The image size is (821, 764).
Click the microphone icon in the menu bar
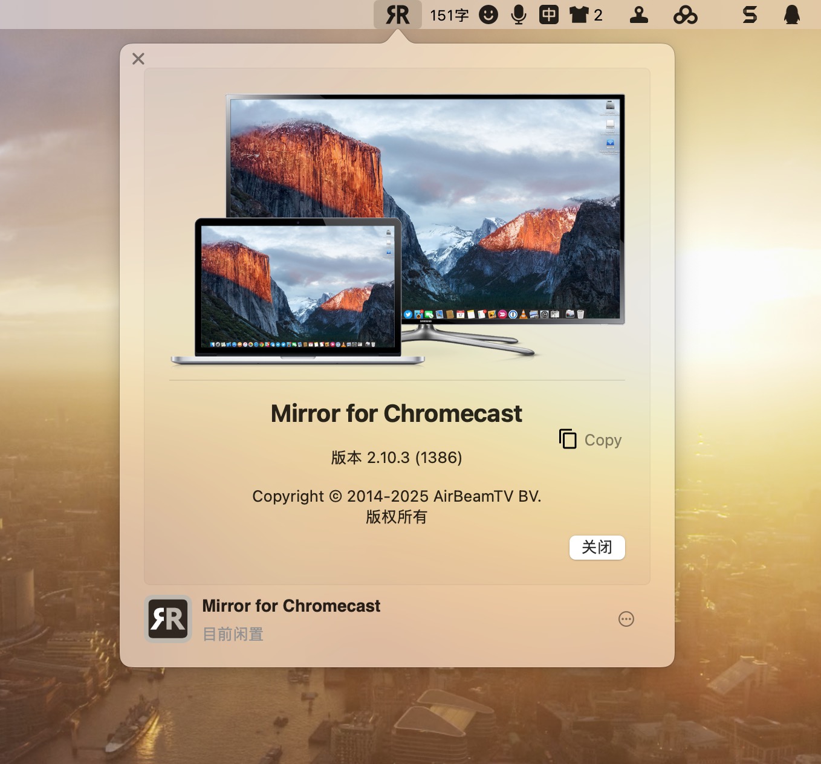point(519,15)
